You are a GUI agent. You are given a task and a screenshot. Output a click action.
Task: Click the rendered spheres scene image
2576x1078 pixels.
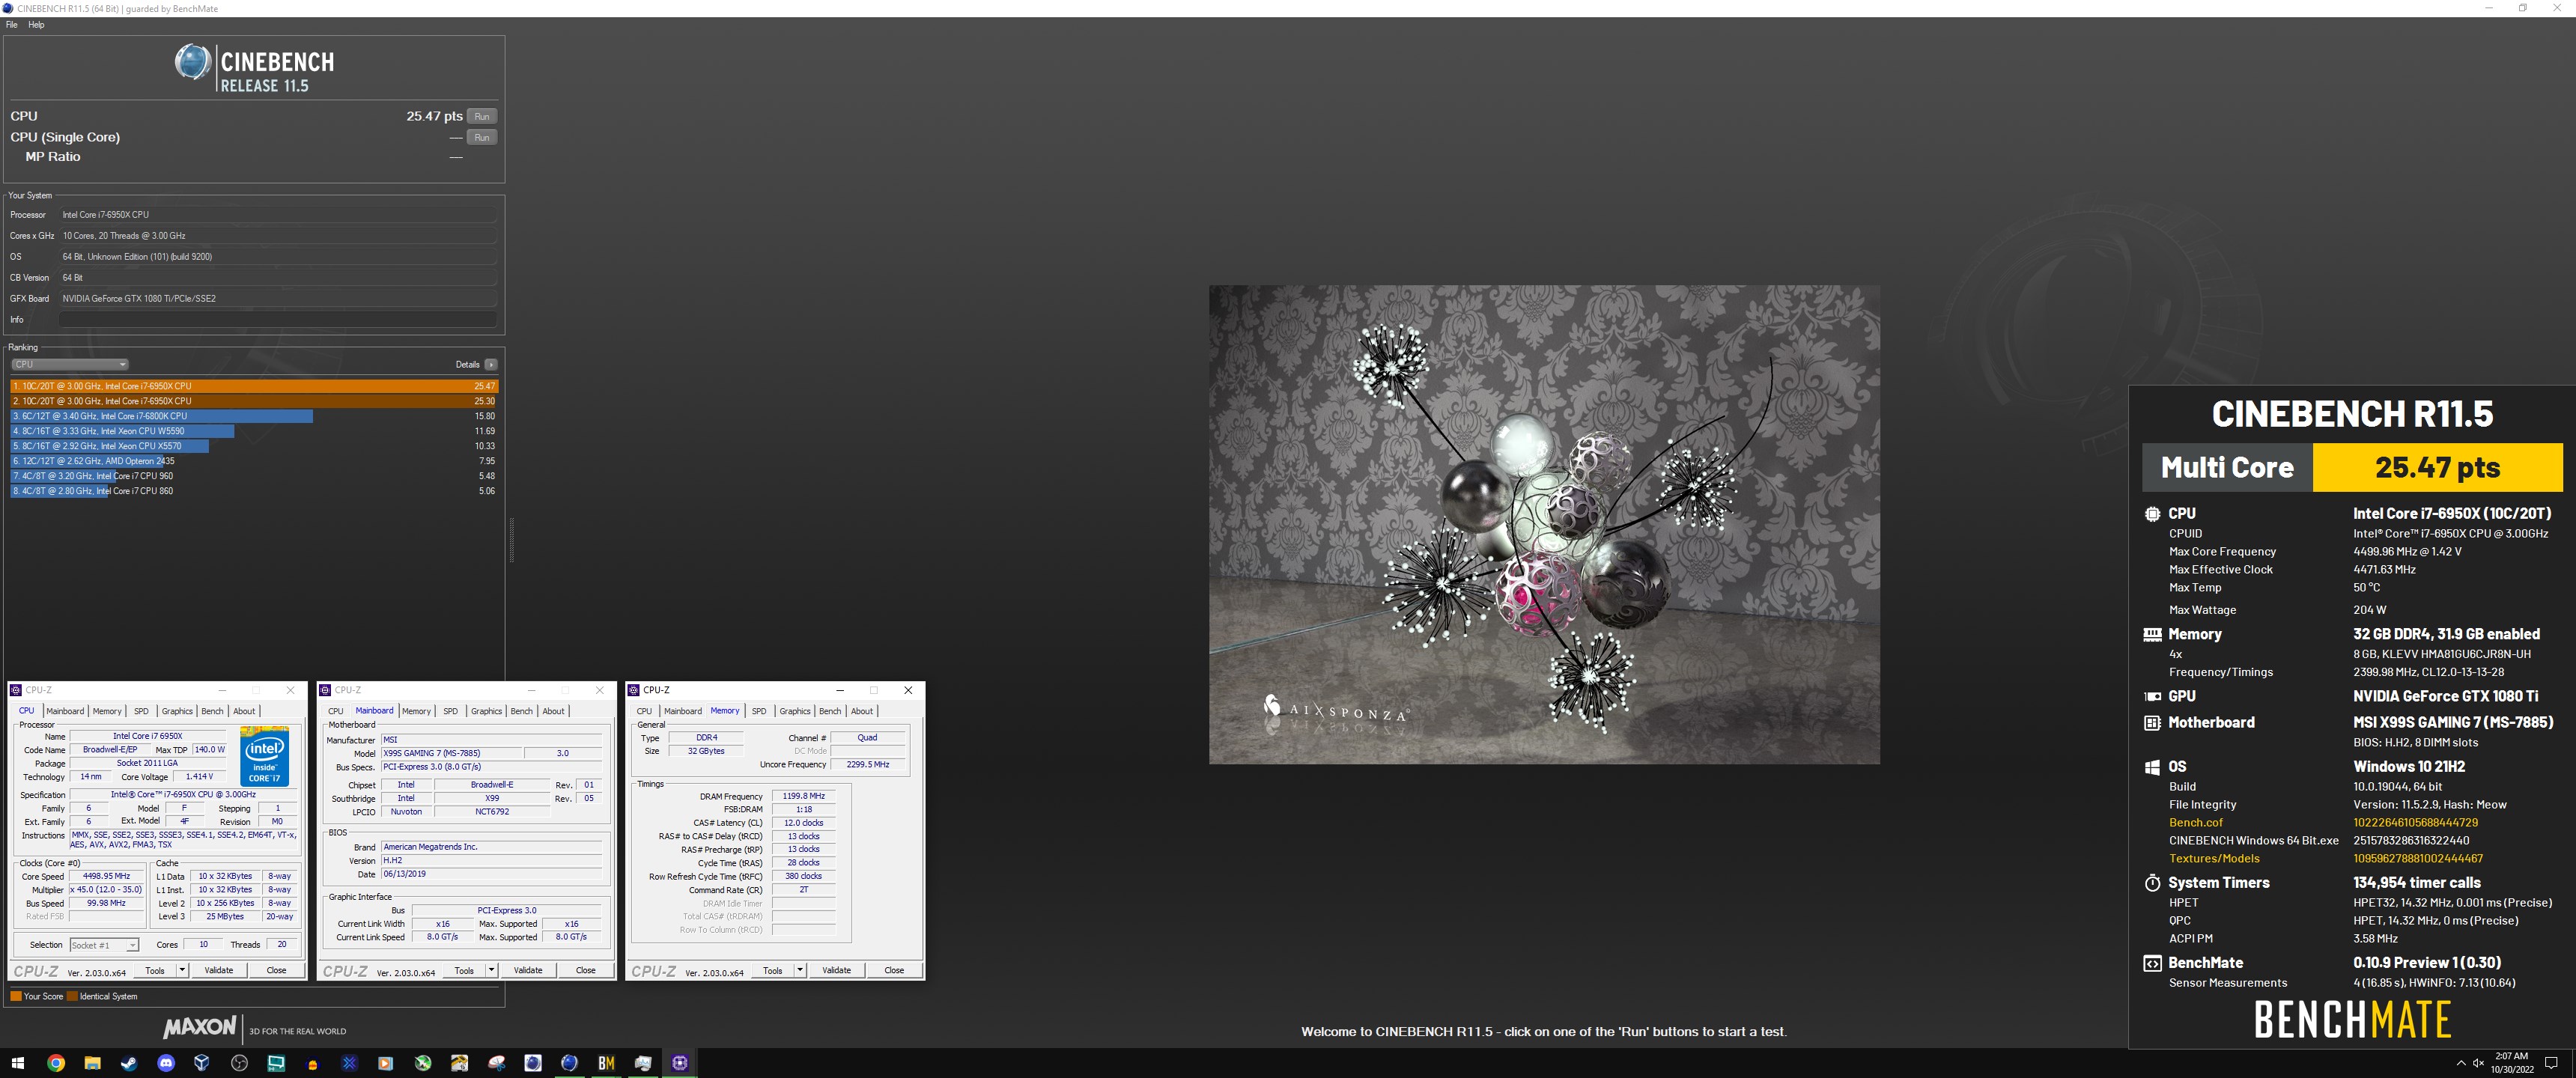tap(1544, 525)
